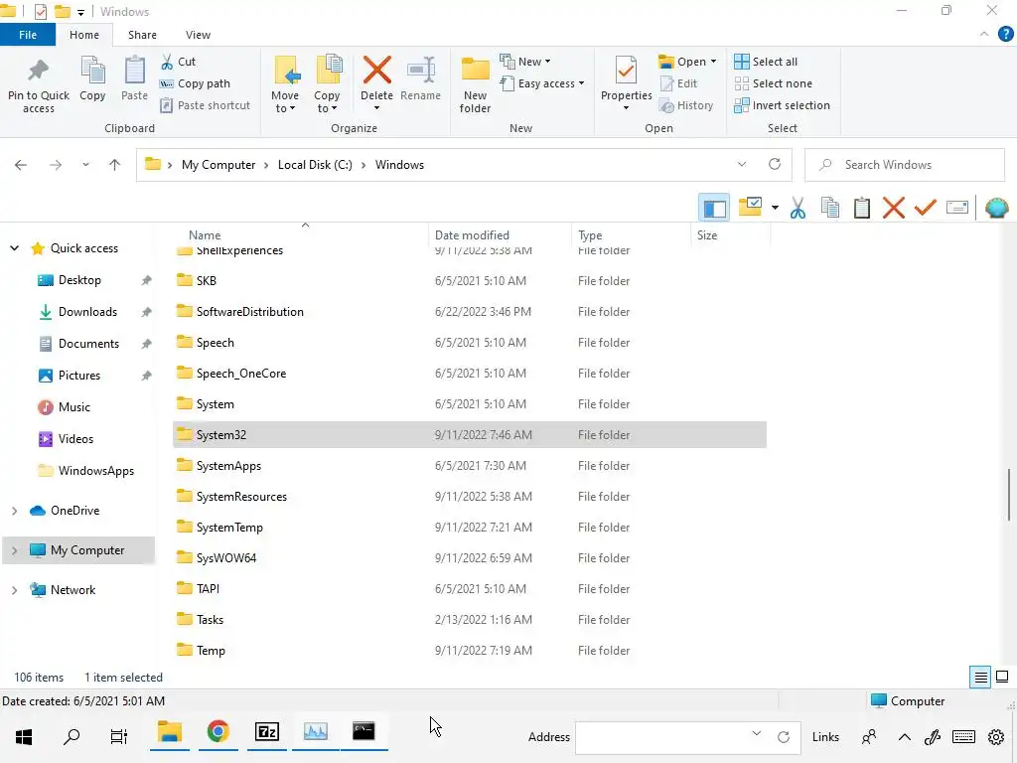
Task: Open the Easy access dropdown
Action: coord(542,83)
